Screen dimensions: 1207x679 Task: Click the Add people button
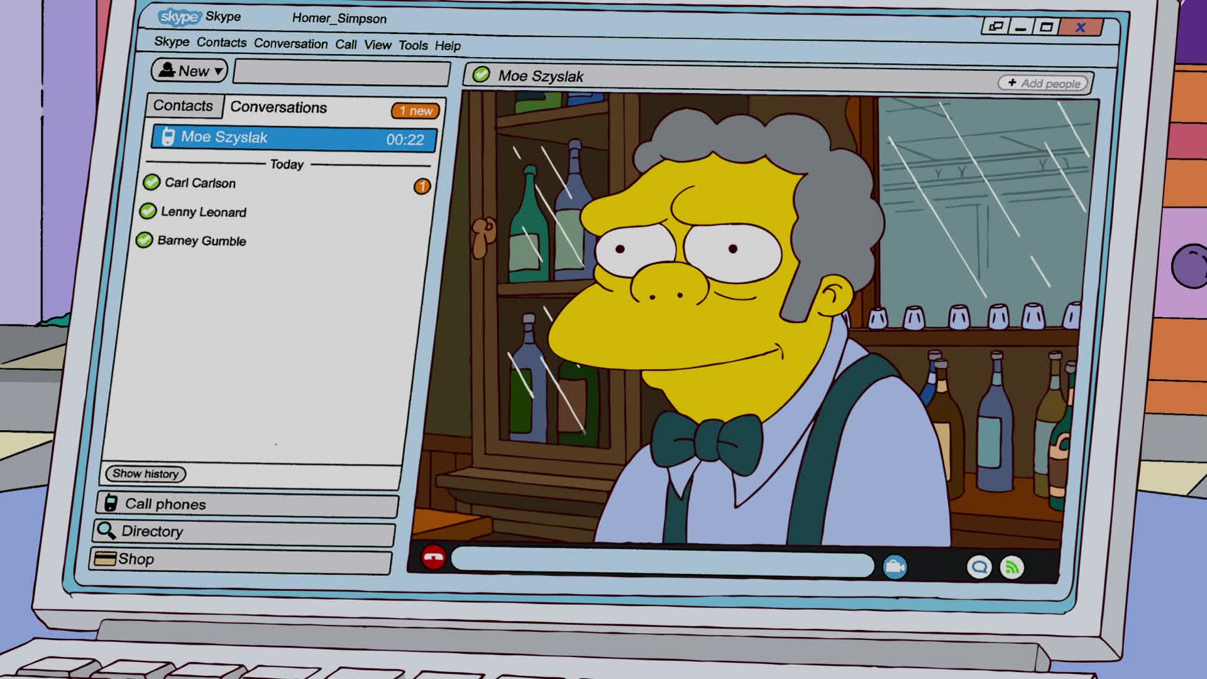[x=1044, y=83]
